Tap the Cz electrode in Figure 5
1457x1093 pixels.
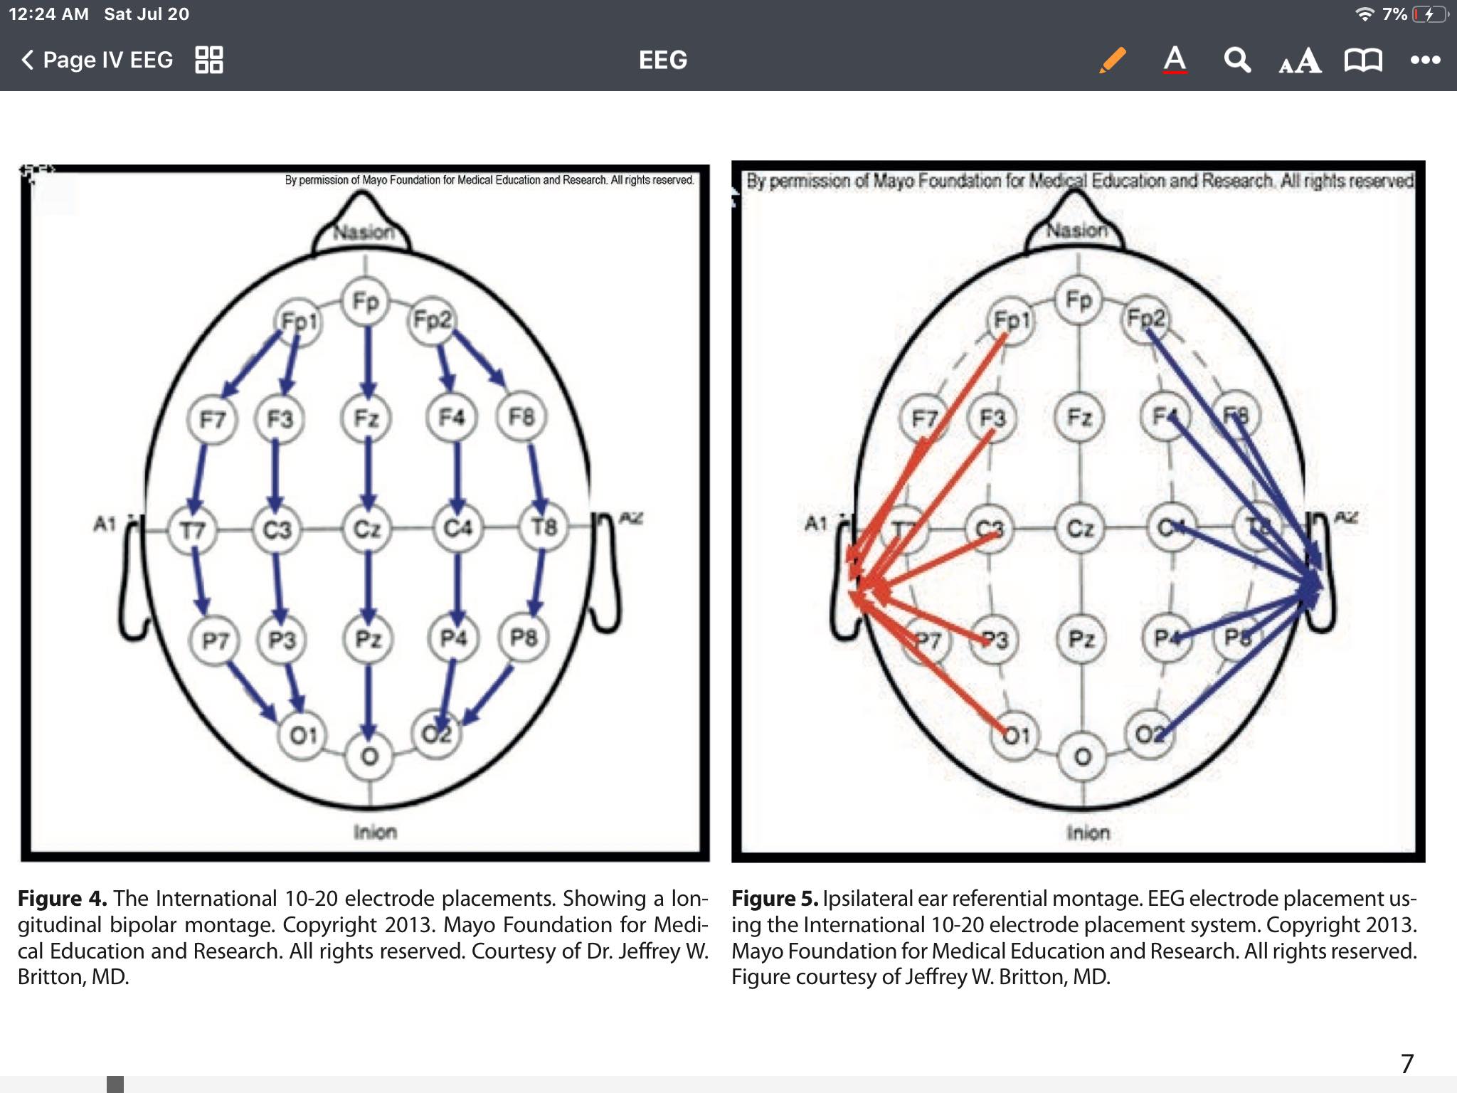1081,528
